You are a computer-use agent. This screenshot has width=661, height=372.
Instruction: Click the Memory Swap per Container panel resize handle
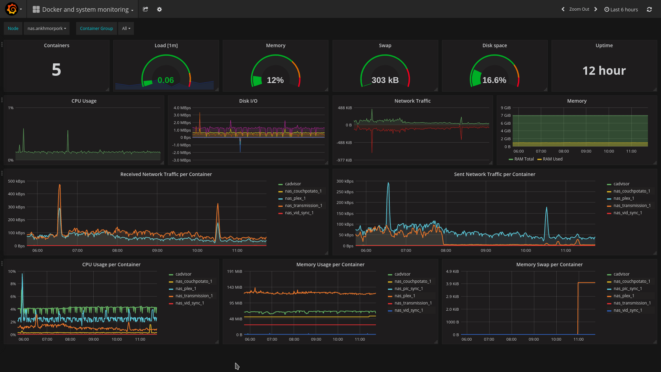coord(655,342)
